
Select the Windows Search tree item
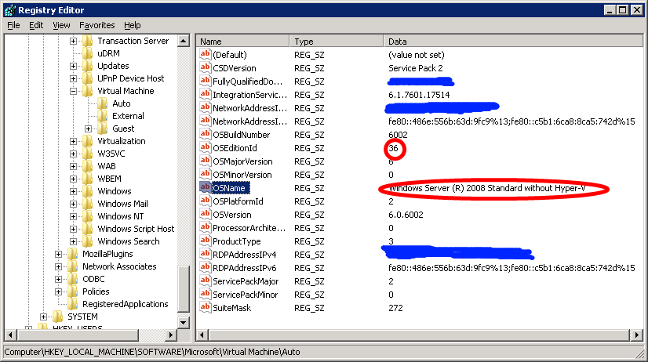(x=129, y=241)
